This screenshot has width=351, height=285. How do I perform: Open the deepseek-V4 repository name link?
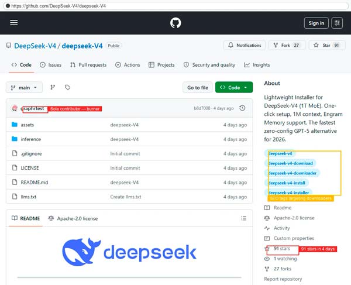pyautogui.click(x=82, y=46)
